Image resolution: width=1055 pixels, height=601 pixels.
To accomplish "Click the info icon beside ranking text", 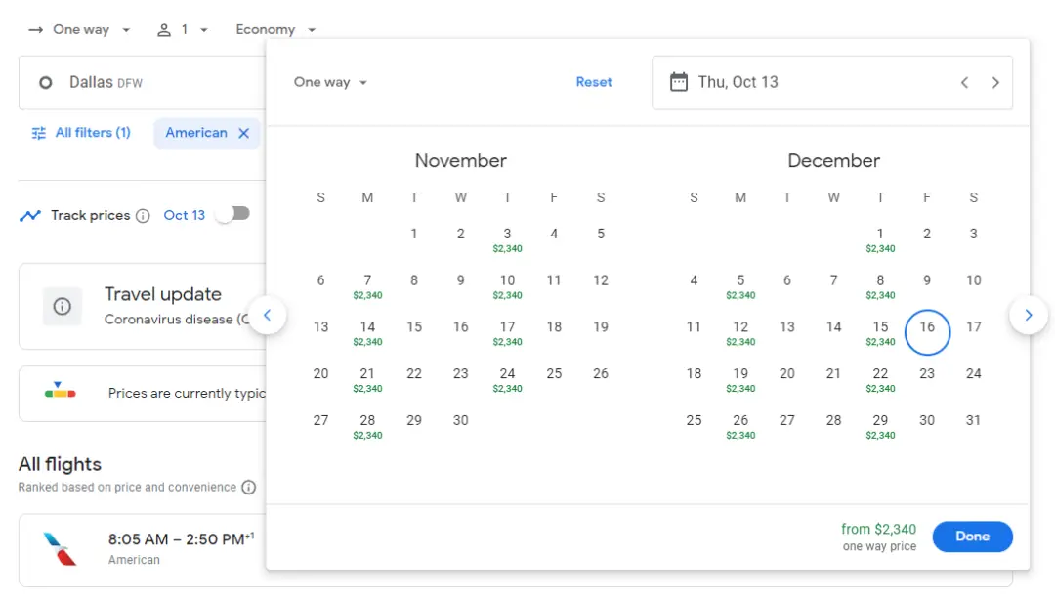I will tap(249, 487).
